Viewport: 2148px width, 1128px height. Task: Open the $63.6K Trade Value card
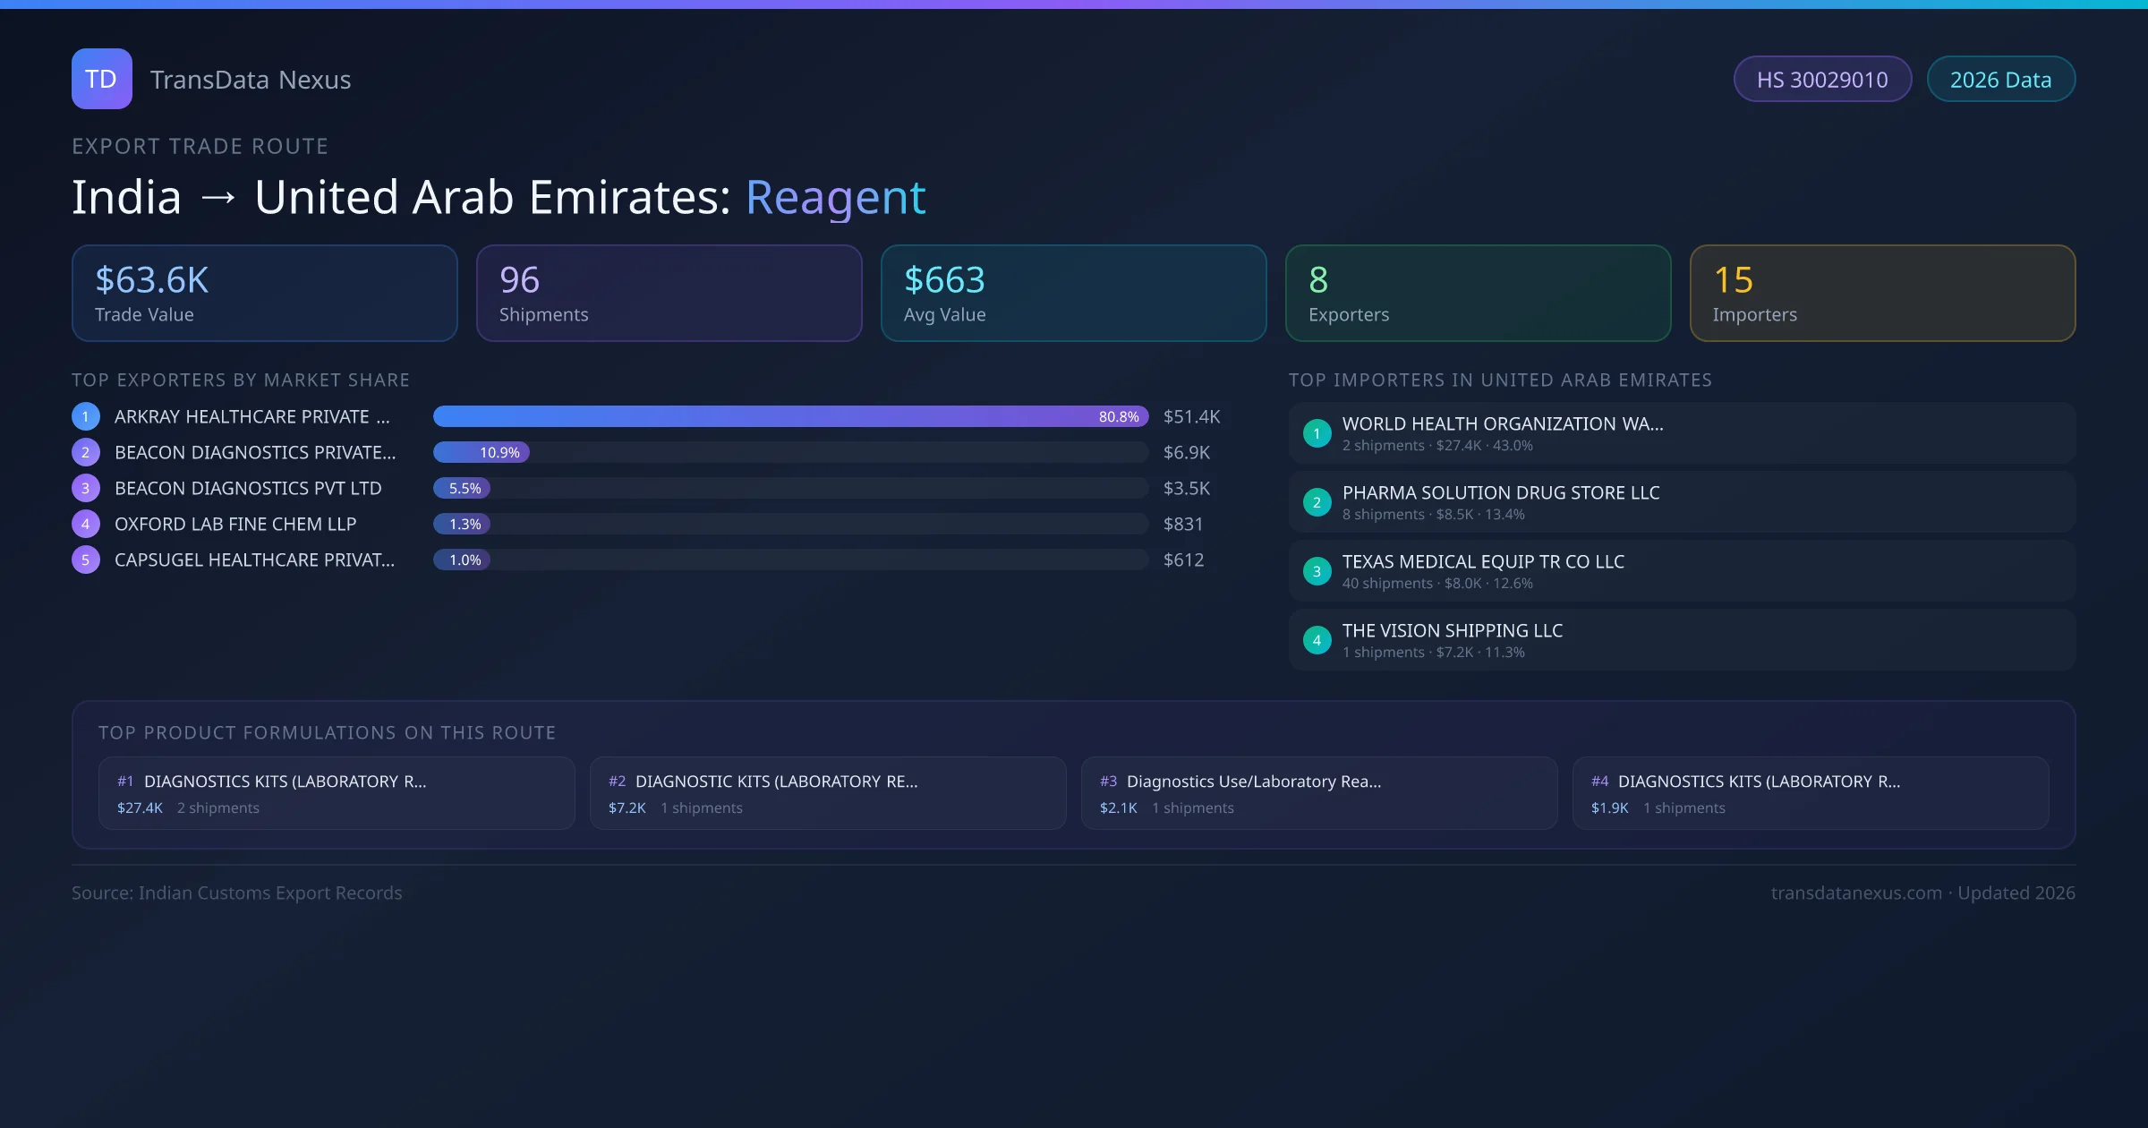pos(264,294)
